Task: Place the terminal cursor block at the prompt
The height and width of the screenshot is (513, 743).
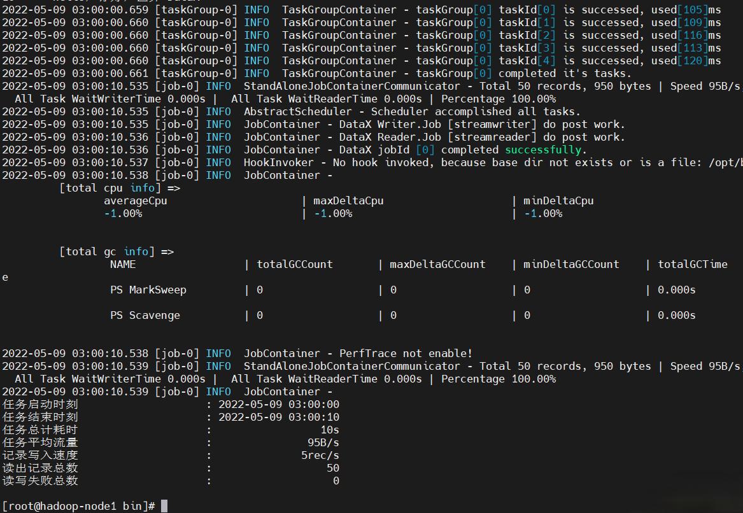Action: coord(163,505)
